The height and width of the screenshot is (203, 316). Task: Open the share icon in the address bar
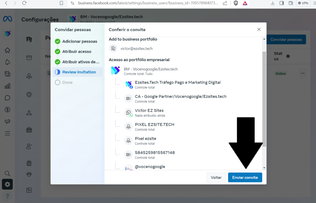(x=225, y=3)
